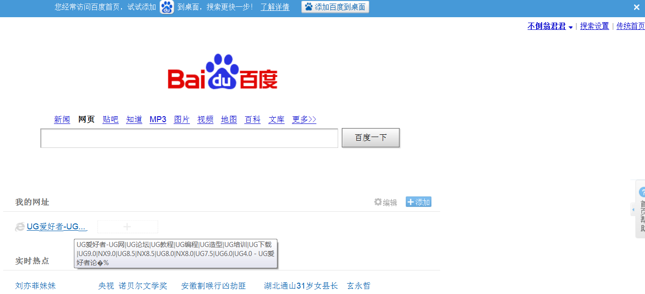Image resolution: width=645 pixels, height=294 pixels.
Task: Click the 添加百度到桌面 button
Action: [x=335, y=7]
